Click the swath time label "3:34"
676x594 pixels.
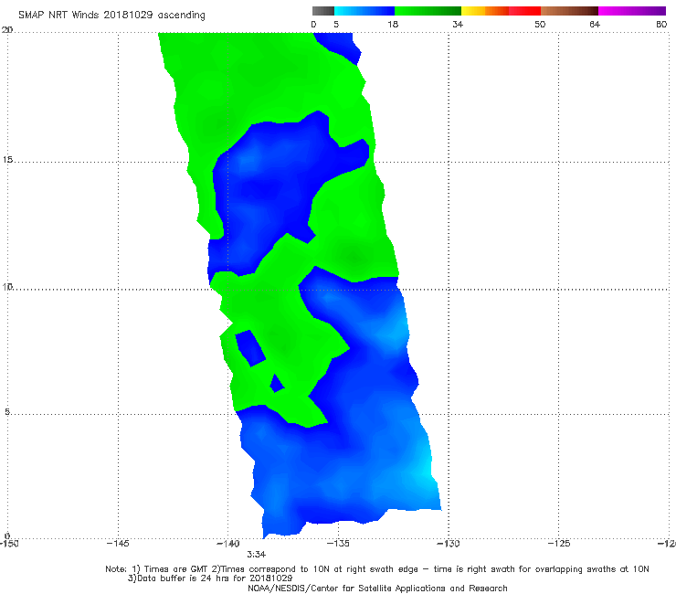(x=256, y=555)
